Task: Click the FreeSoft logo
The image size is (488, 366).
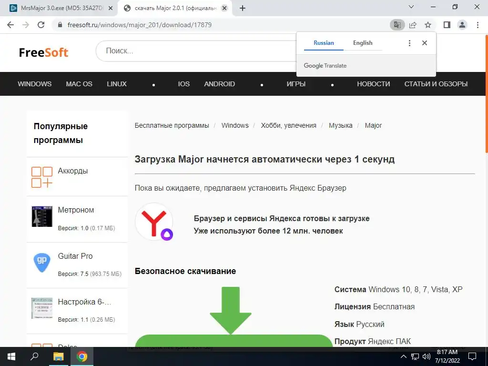Action: 43,52
